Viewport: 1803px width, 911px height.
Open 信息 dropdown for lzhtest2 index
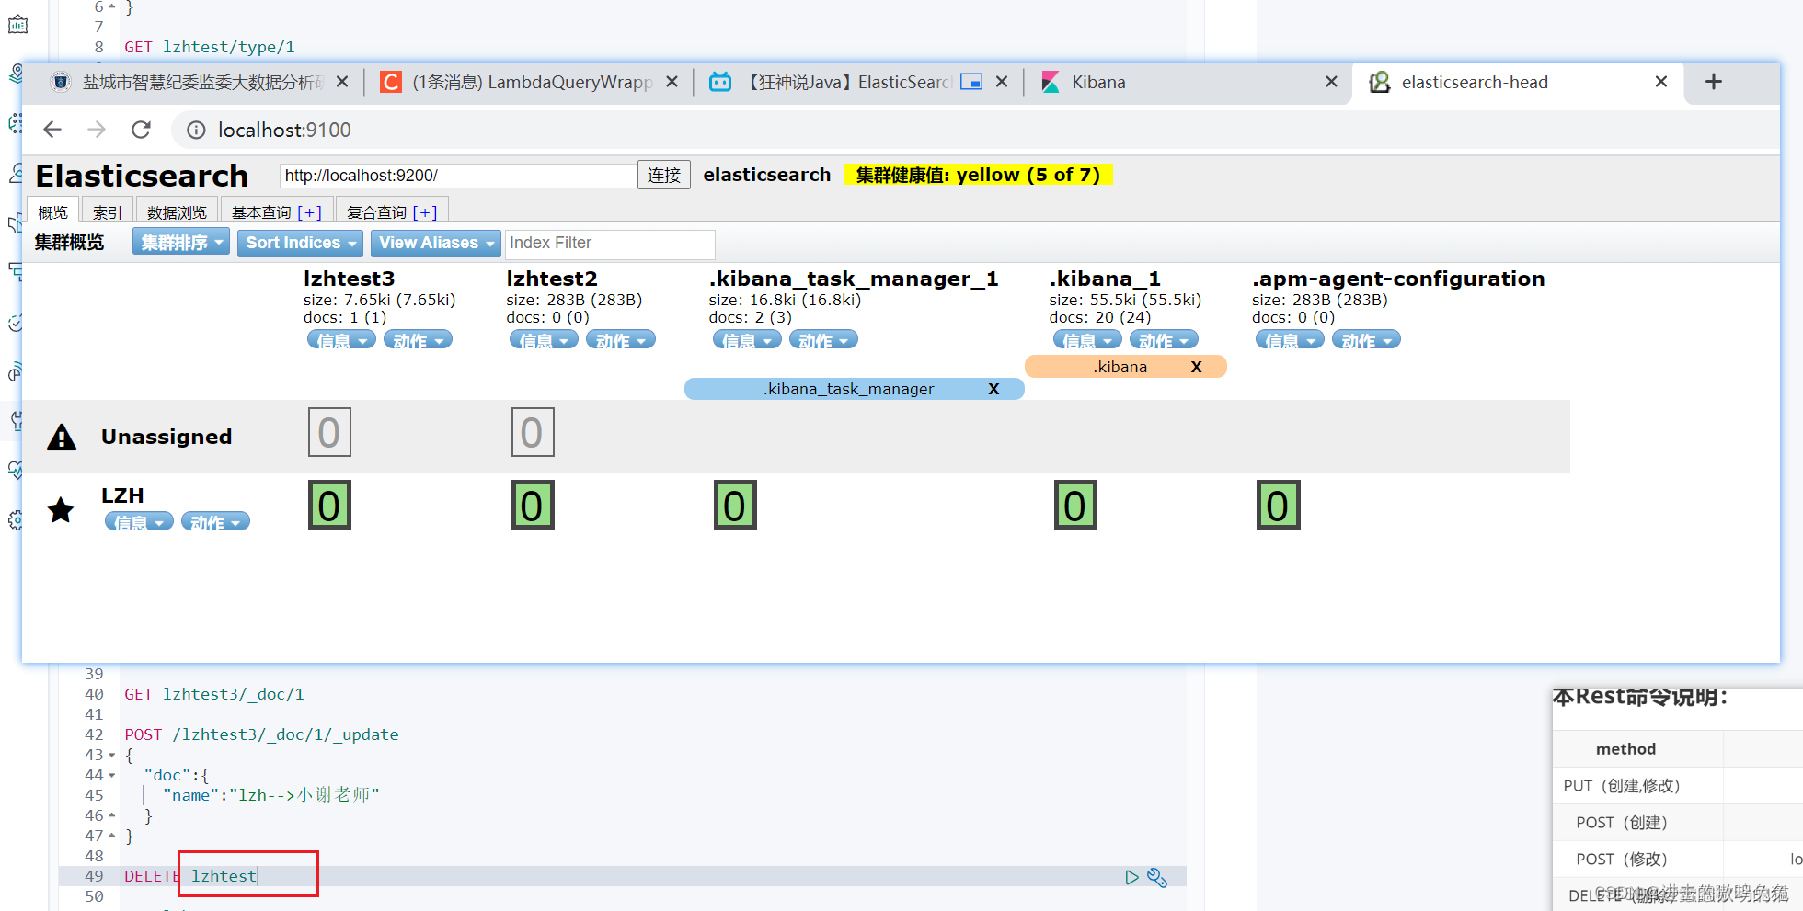(544, 340)
